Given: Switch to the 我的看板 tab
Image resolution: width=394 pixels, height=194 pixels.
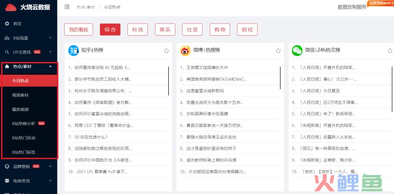Looking at the screenshot, I should (78, 29).
